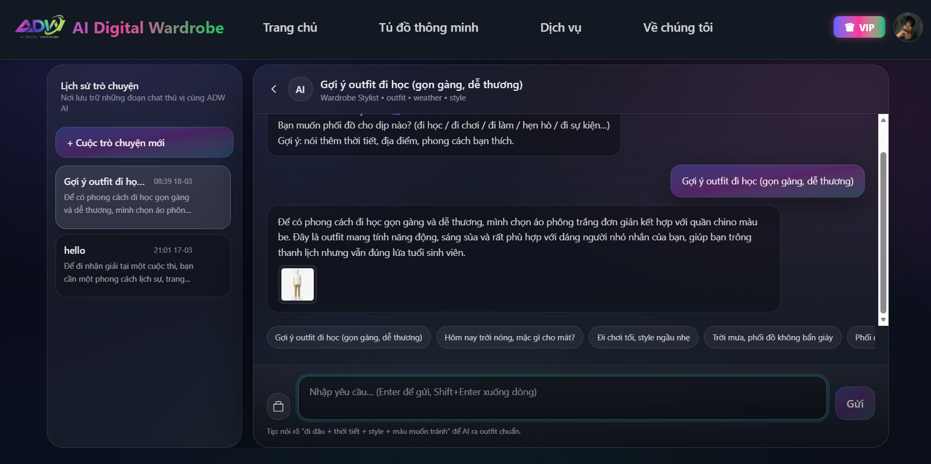Click the VIP crown button
Screen dimensions: 931x464
tap(859, 27)
